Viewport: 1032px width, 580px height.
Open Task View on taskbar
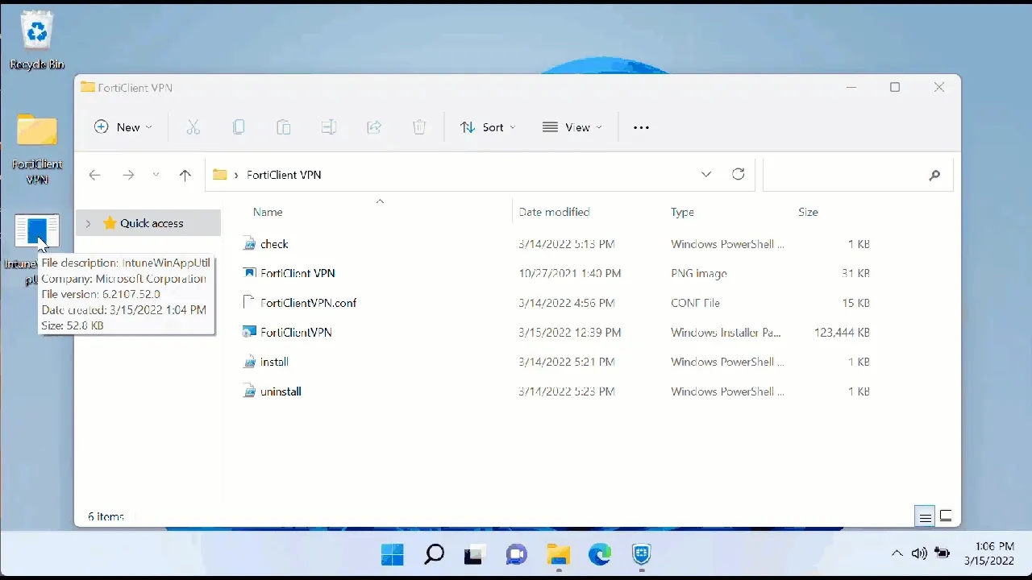coord(475,554)
